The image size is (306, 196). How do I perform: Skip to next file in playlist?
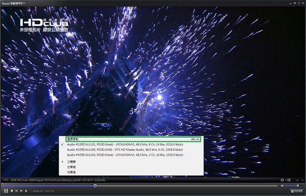[21, 191]
